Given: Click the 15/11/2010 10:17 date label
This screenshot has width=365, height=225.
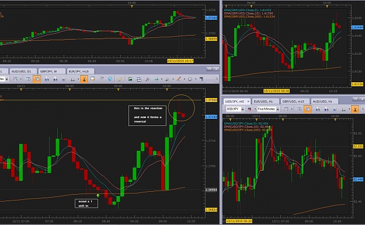Looking at the screenshot, I should click(x=180, y=61).
